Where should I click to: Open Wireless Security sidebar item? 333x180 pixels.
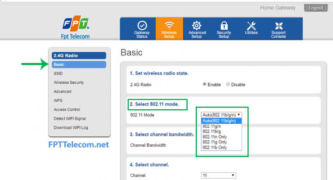[x=69, y=82]
